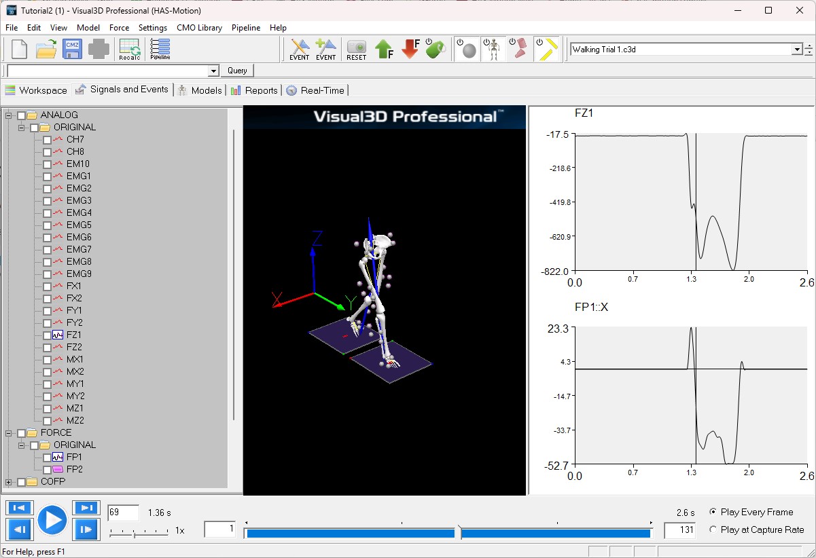The width and height of the screenshot is (816, 558).
Task: Click the delete EVENT icon with X
Action: [x=299, y=50]
